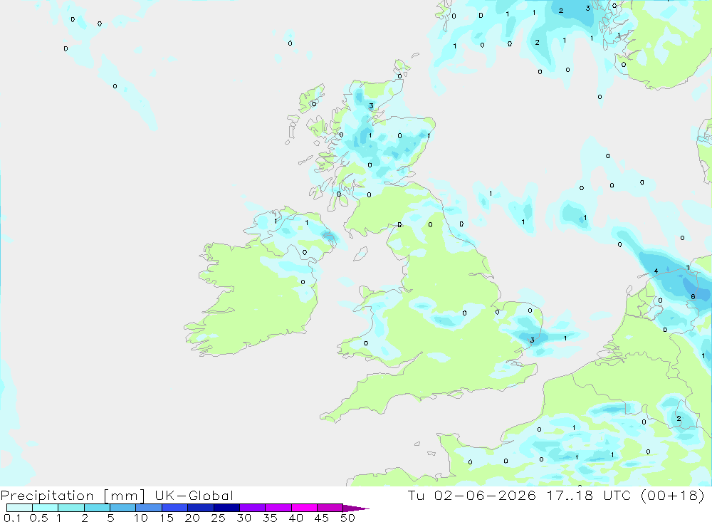Click the legend scale label "20"
The image size is (712, 522).
(x=192, y=518)
